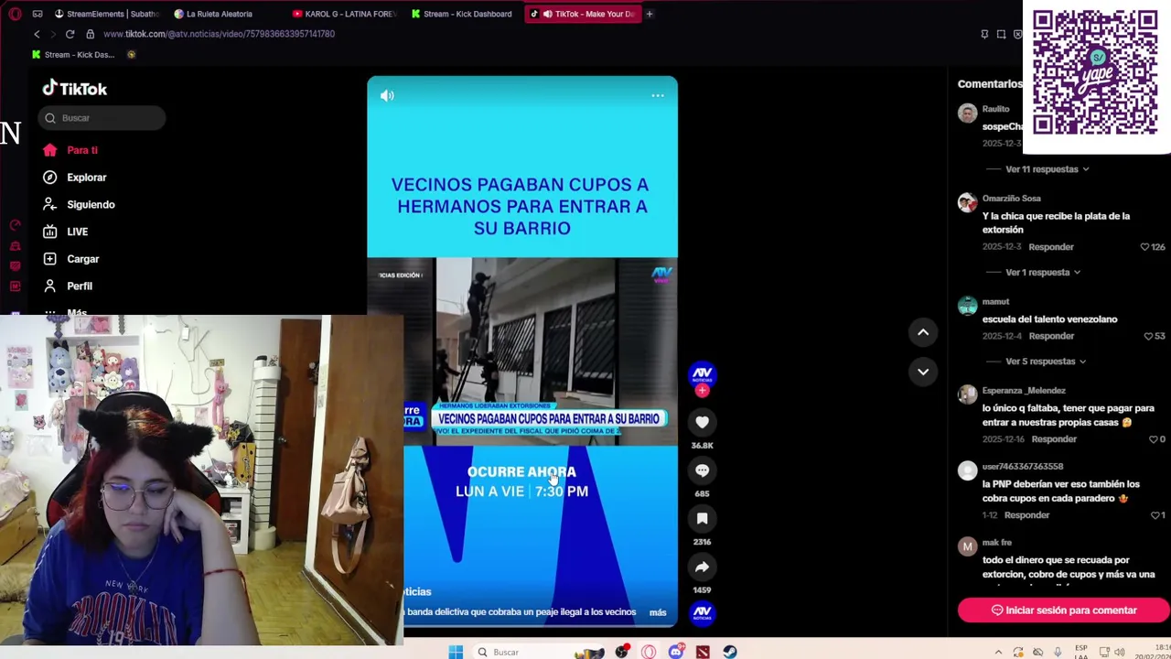The height and width of the screenshot is (659, 1171).
Task: Open a new browser tab
Action: tap(650, 14)
